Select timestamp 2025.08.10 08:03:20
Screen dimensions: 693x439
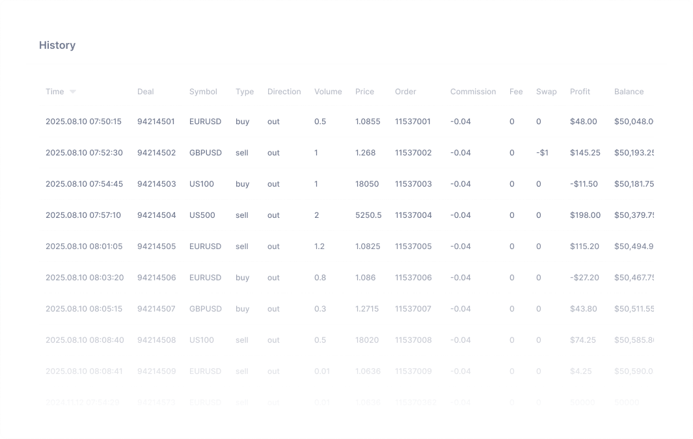pos(84,278)
